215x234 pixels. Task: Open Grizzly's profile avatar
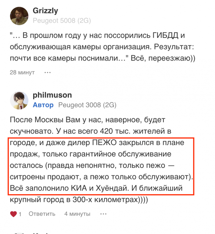(20, 16)
